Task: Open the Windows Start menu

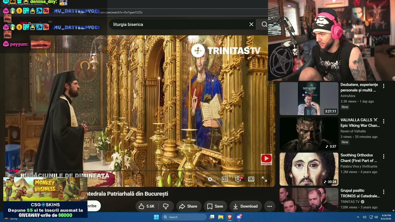Action: 156,217
